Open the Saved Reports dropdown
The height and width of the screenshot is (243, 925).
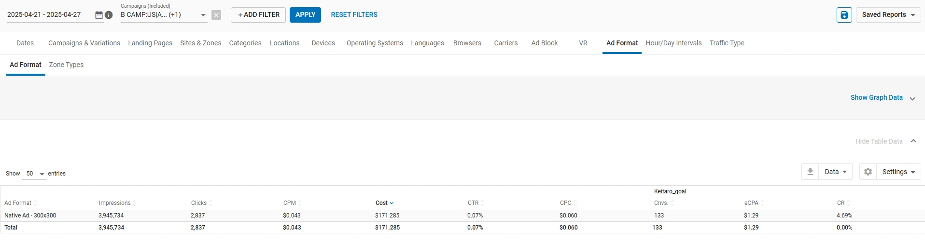888,15
